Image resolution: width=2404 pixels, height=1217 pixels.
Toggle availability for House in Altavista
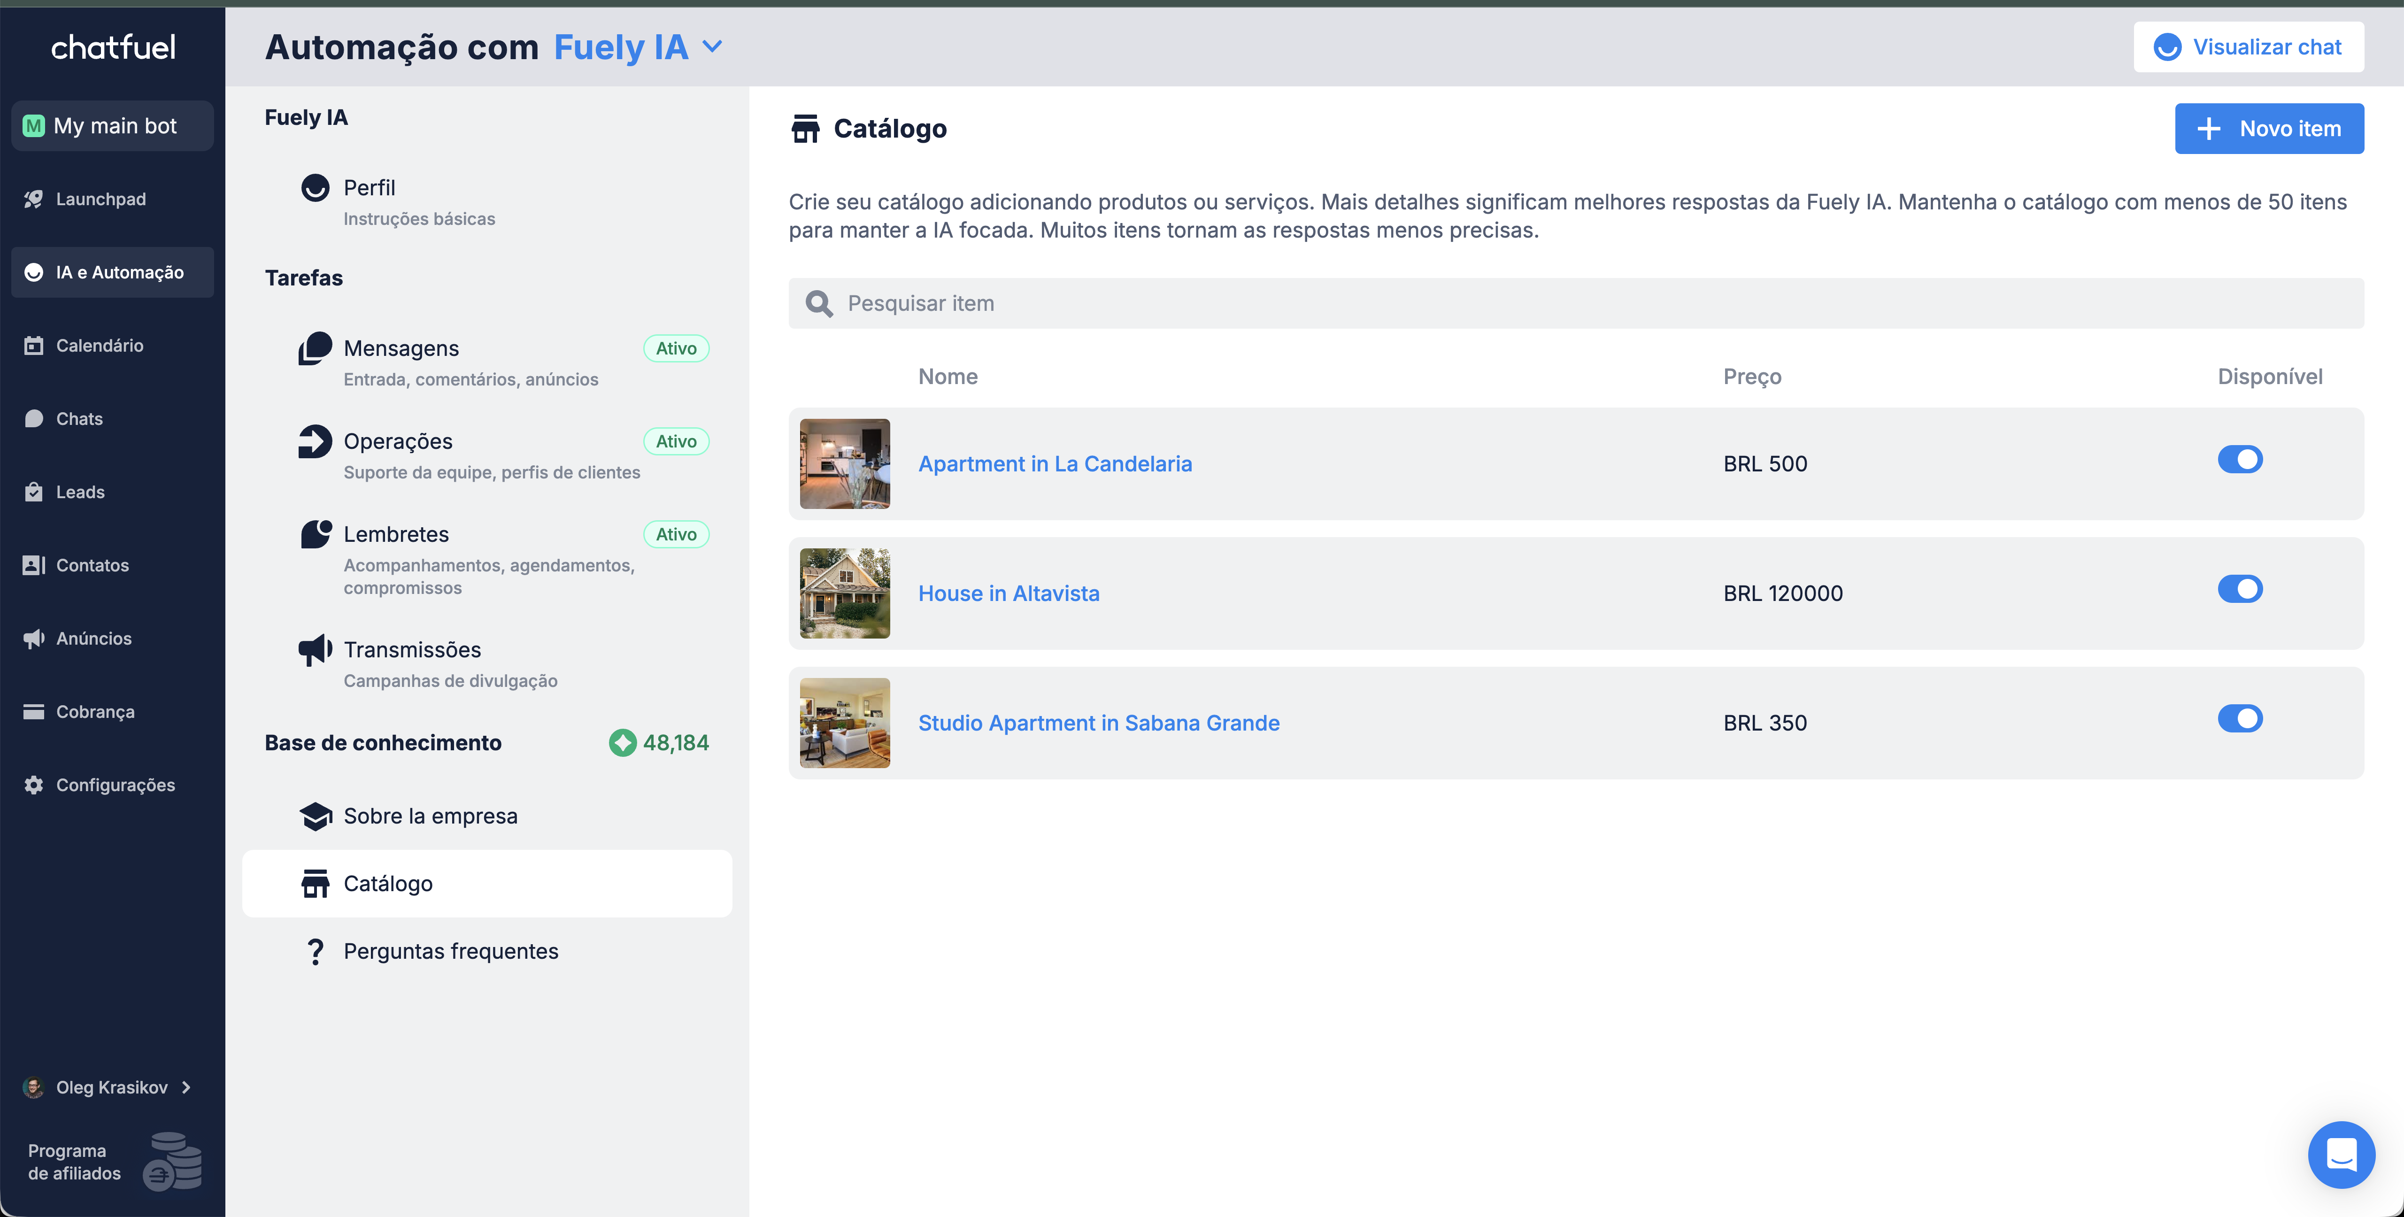coord(2240,589)
